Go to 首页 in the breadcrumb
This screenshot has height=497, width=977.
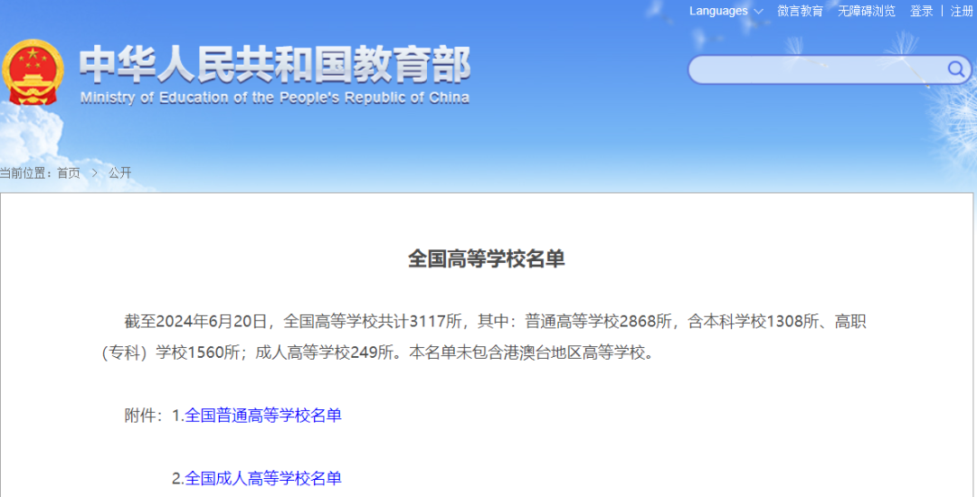[x=69, y=173]
